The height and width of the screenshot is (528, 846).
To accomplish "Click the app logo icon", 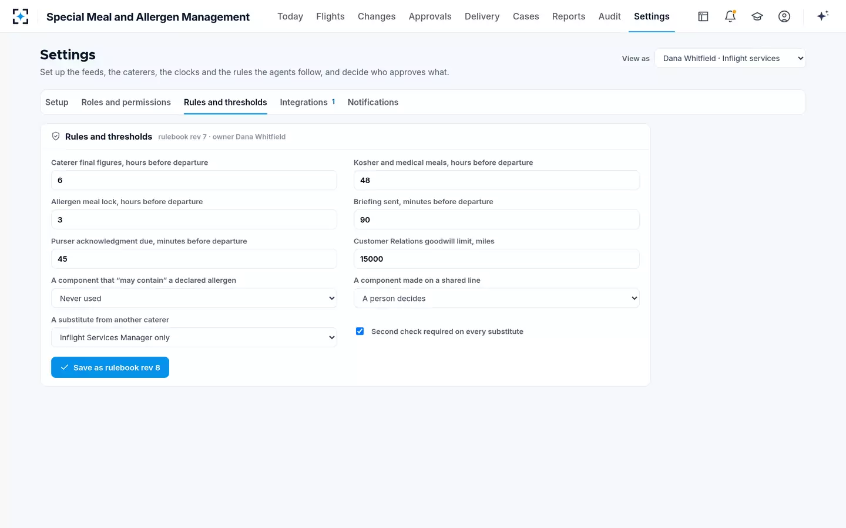I will click(21, 16).
